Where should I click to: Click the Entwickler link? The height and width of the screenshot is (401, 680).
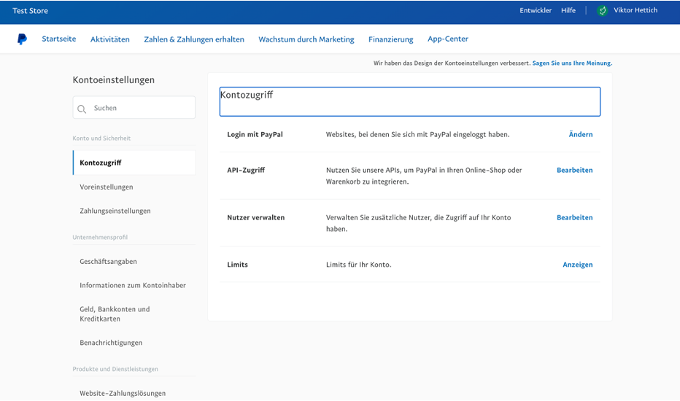tap(536, 10)
